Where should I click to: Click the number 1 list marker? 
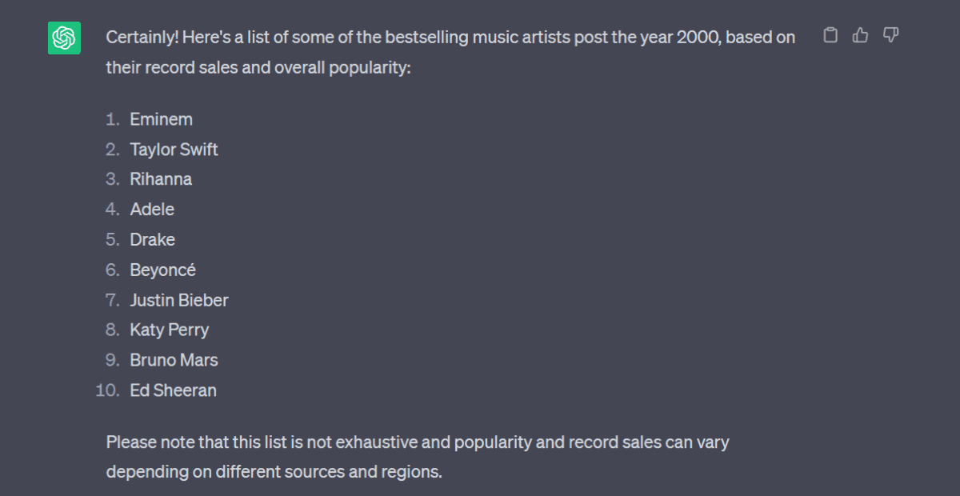tap(113, 119)
